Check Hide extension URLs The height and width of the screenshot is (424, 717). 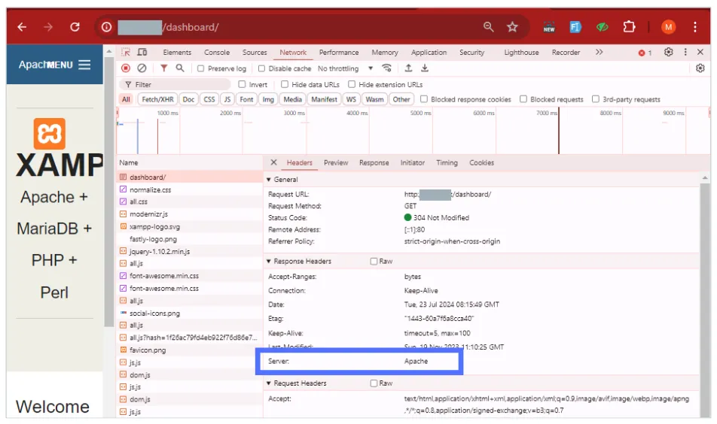point(352,84)
